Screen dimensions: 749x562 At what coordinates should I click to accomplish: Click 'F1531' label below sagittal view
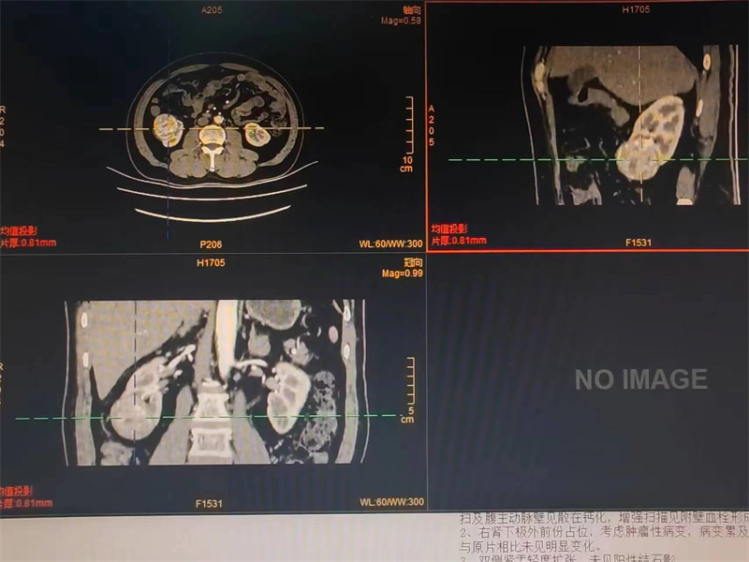[x=639, y=243]
